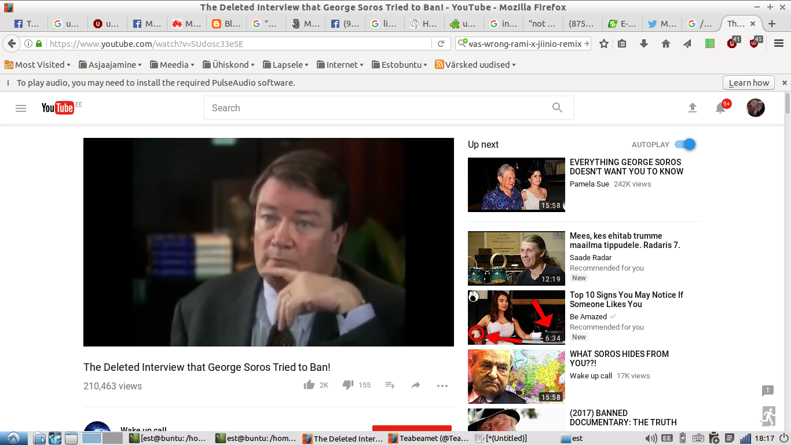Click the taskbar volume speaker icon
The height and width of the screenshot is (445, 791).
651,439
